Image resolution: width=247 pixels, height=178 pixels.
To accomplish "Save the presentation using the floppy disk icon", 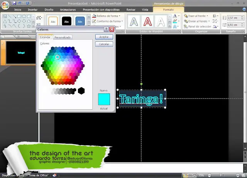I will pyautogui.click(x=15, y=3).
